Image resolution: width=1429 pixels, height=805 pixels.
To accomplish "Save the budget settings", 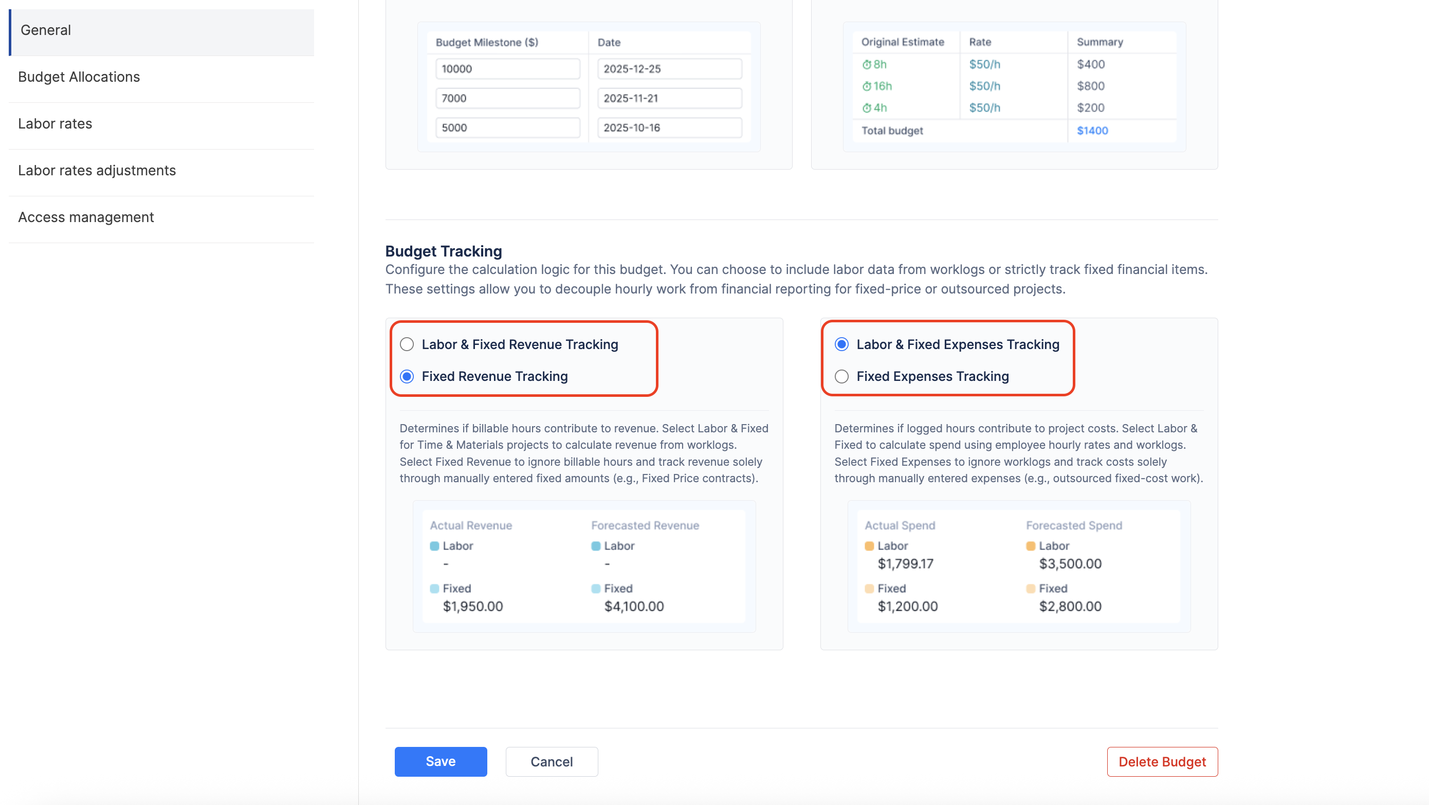I will coord(441,761).
